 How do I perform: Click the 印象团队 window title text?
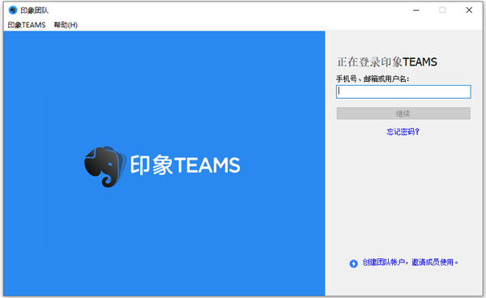click(34, 11)
